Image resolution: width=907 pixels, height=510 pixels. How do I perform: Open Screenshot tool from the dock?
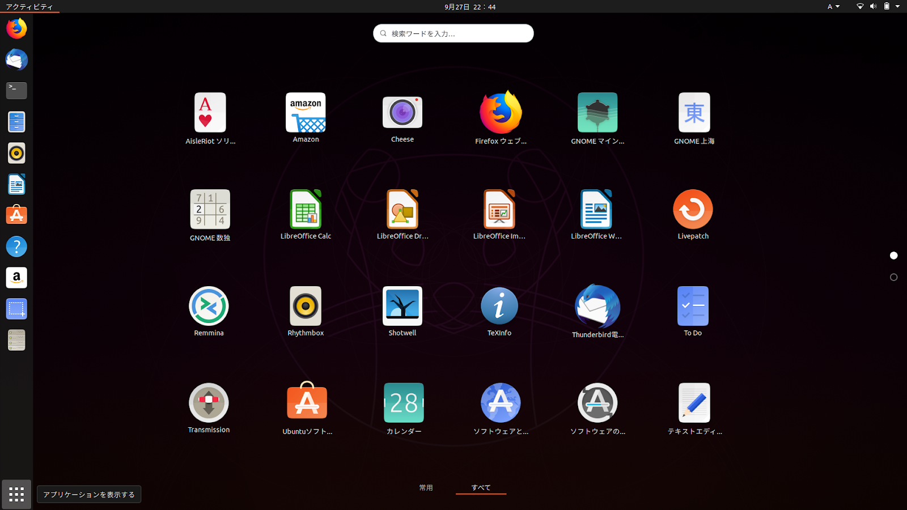(16, 309)
